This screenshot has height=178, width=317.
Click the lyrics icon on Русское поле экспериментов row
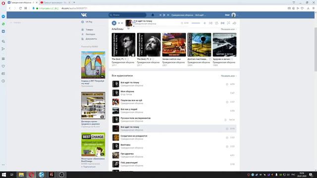tap(225, 120)
